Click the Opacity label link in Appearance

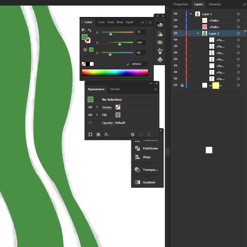107,123
